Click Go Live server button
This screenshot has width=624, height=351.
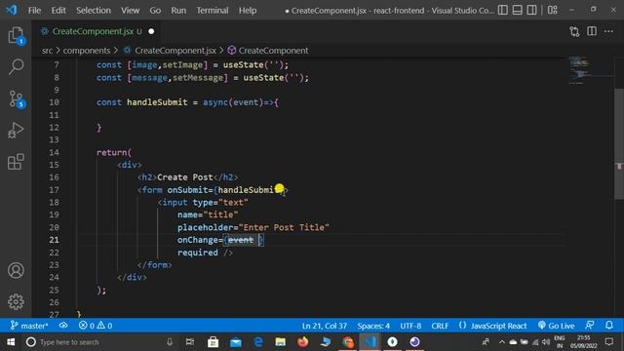coord(557,326)
